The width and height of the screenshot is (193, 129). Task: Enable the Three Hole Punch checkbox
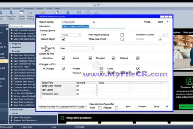(x=122, y=39)
